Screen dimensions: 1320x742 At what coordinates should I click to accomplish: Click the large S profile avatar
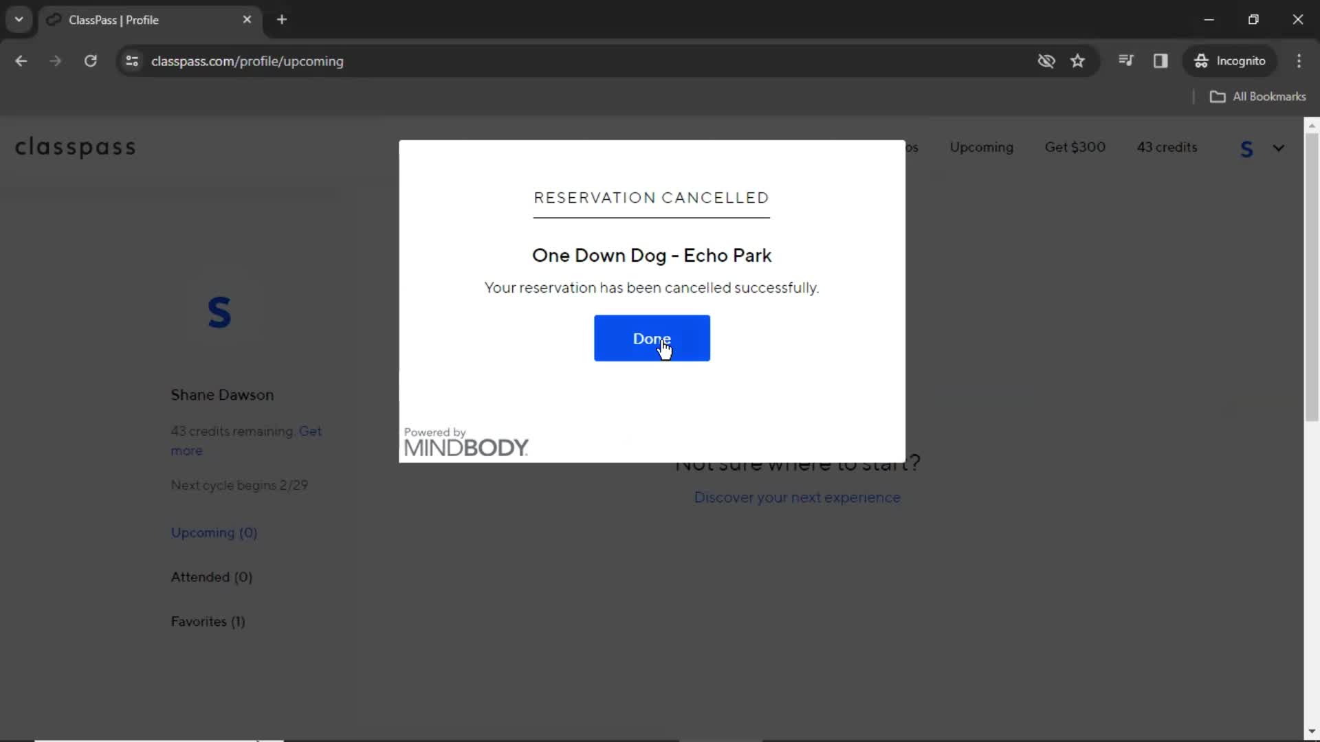point(219,313)
